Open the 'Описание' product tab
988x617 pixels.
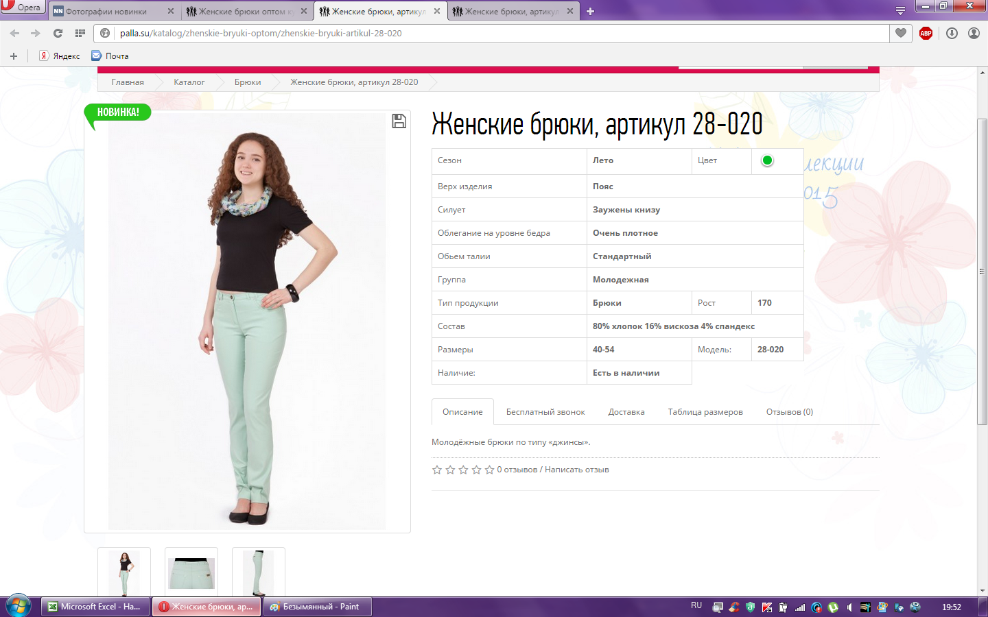[462, 412]
